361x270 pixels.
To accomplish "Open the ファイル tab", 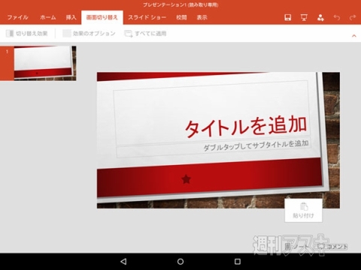I will [17, 17].
